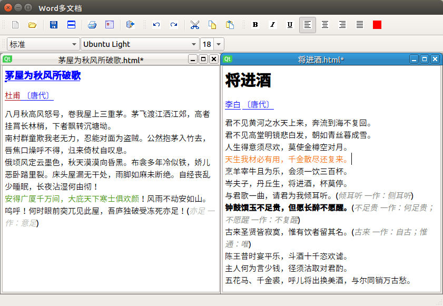The width and height of the screenshot is (443, 306).
Task: Paste from the clipboard
Action: [229, 24]
